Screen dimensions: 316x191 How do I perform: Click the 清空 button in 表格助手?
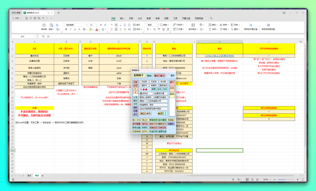142,113
